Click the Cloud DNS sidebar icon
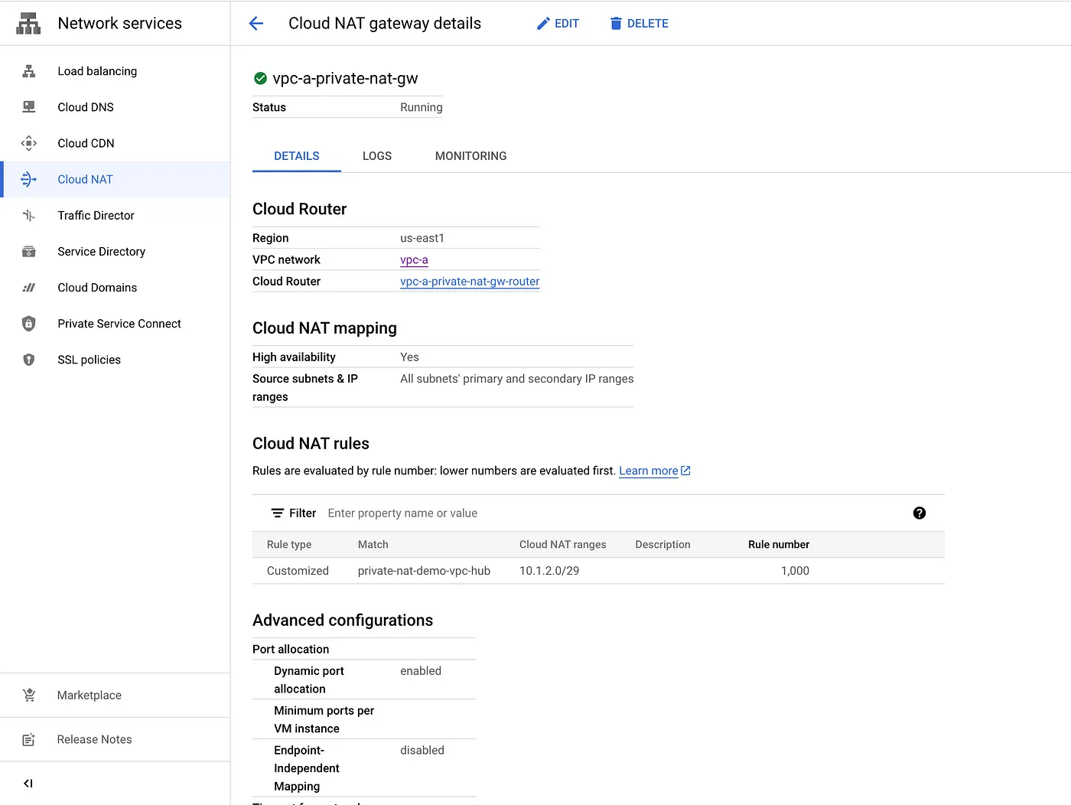This screenshot has height=805, width=1071. [x=29, y=107]
